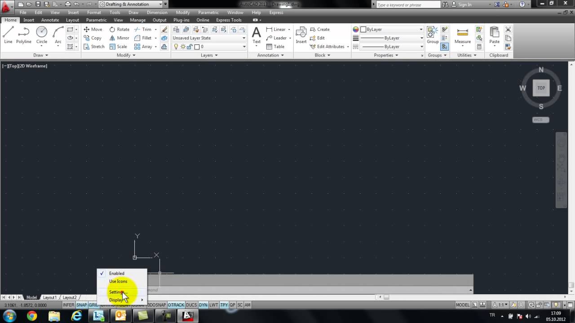Toggle QP quick properties
This screenshot has width=575, height=323.
click(232, 305)
